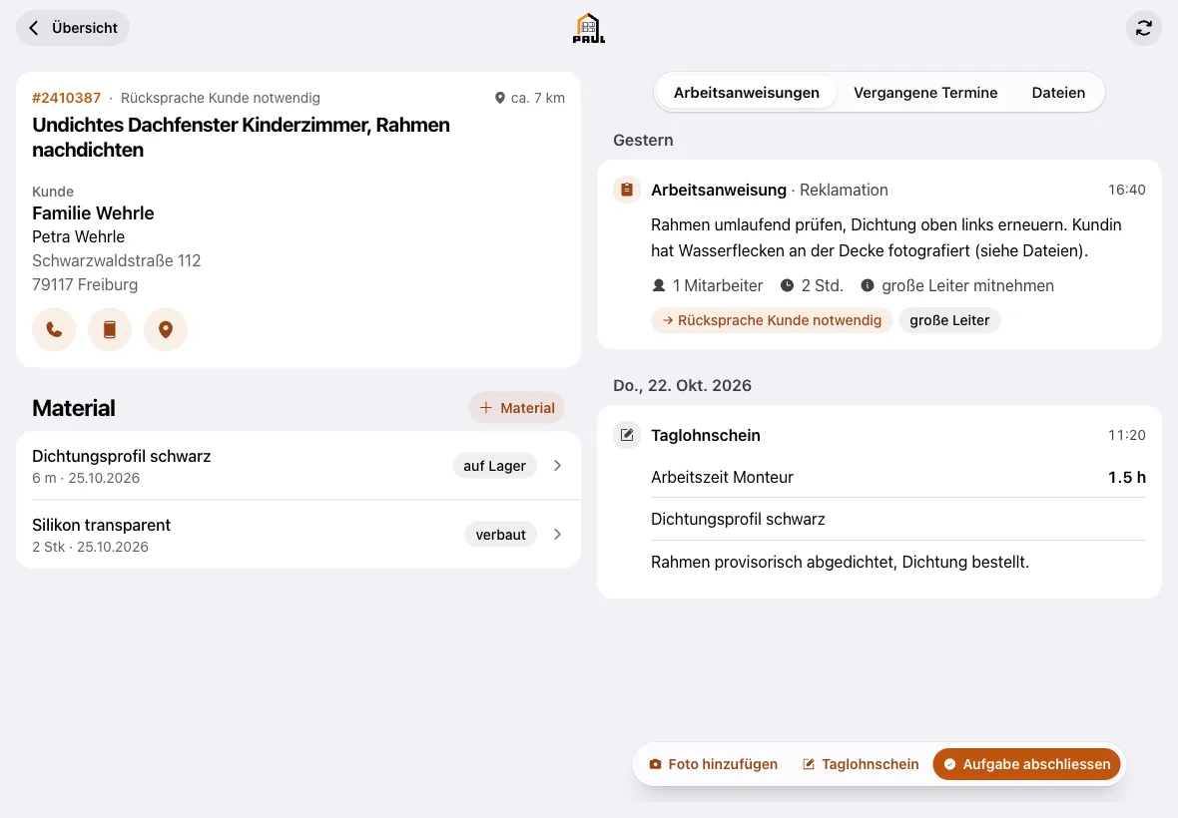Image resolution: width=1178 pixels, height=818 pixels.
Task: Click the 'verbaut' status badge
Action: pyautogui.click(x=500, y=535)
